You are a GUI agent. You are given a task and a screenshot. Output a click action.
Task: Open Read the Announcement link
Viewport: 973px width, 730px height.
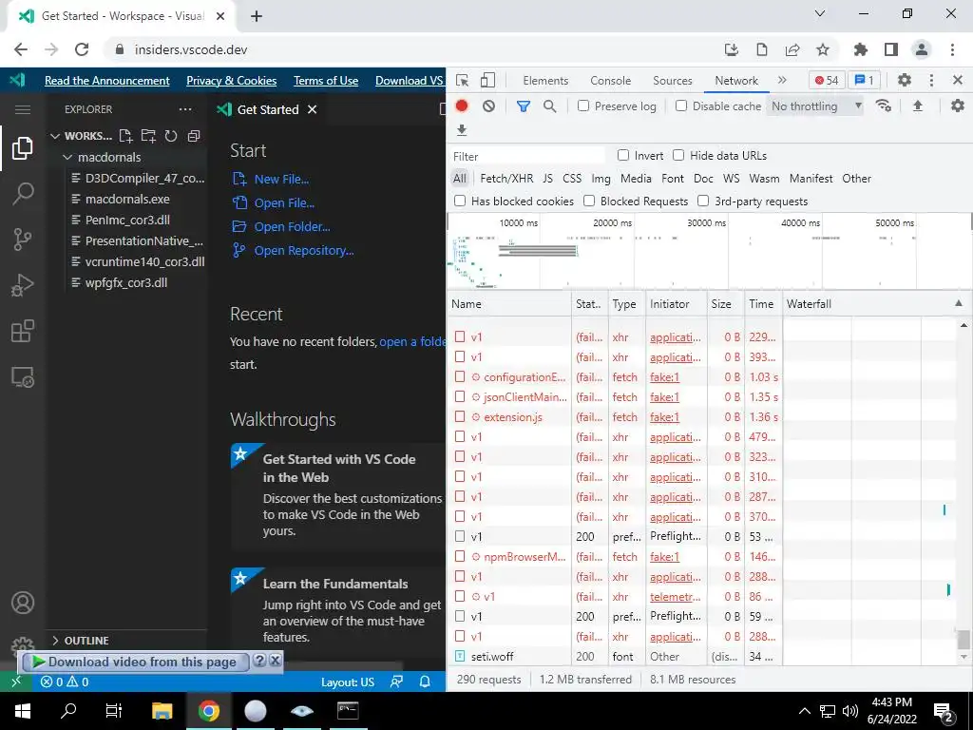click(106, 80)
